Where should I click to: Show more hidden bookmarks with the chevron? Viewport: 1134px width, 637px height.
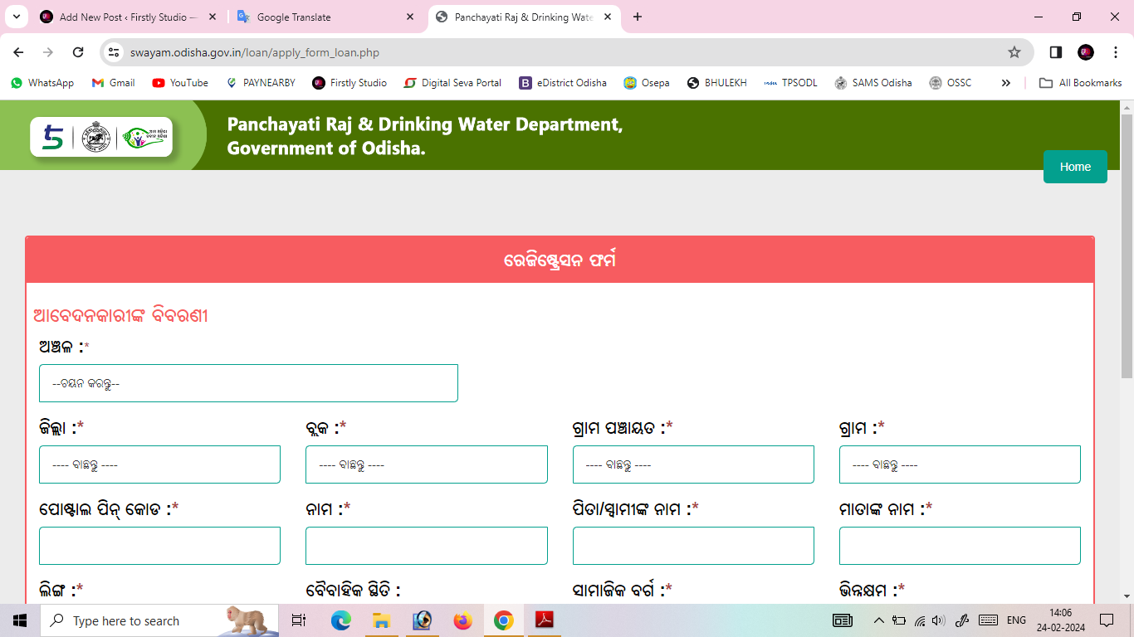pos(1005,83)
